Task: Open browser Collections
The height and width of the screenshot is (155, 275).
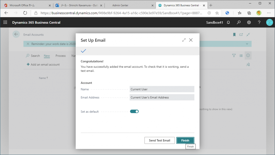Action: click(249, 13)
